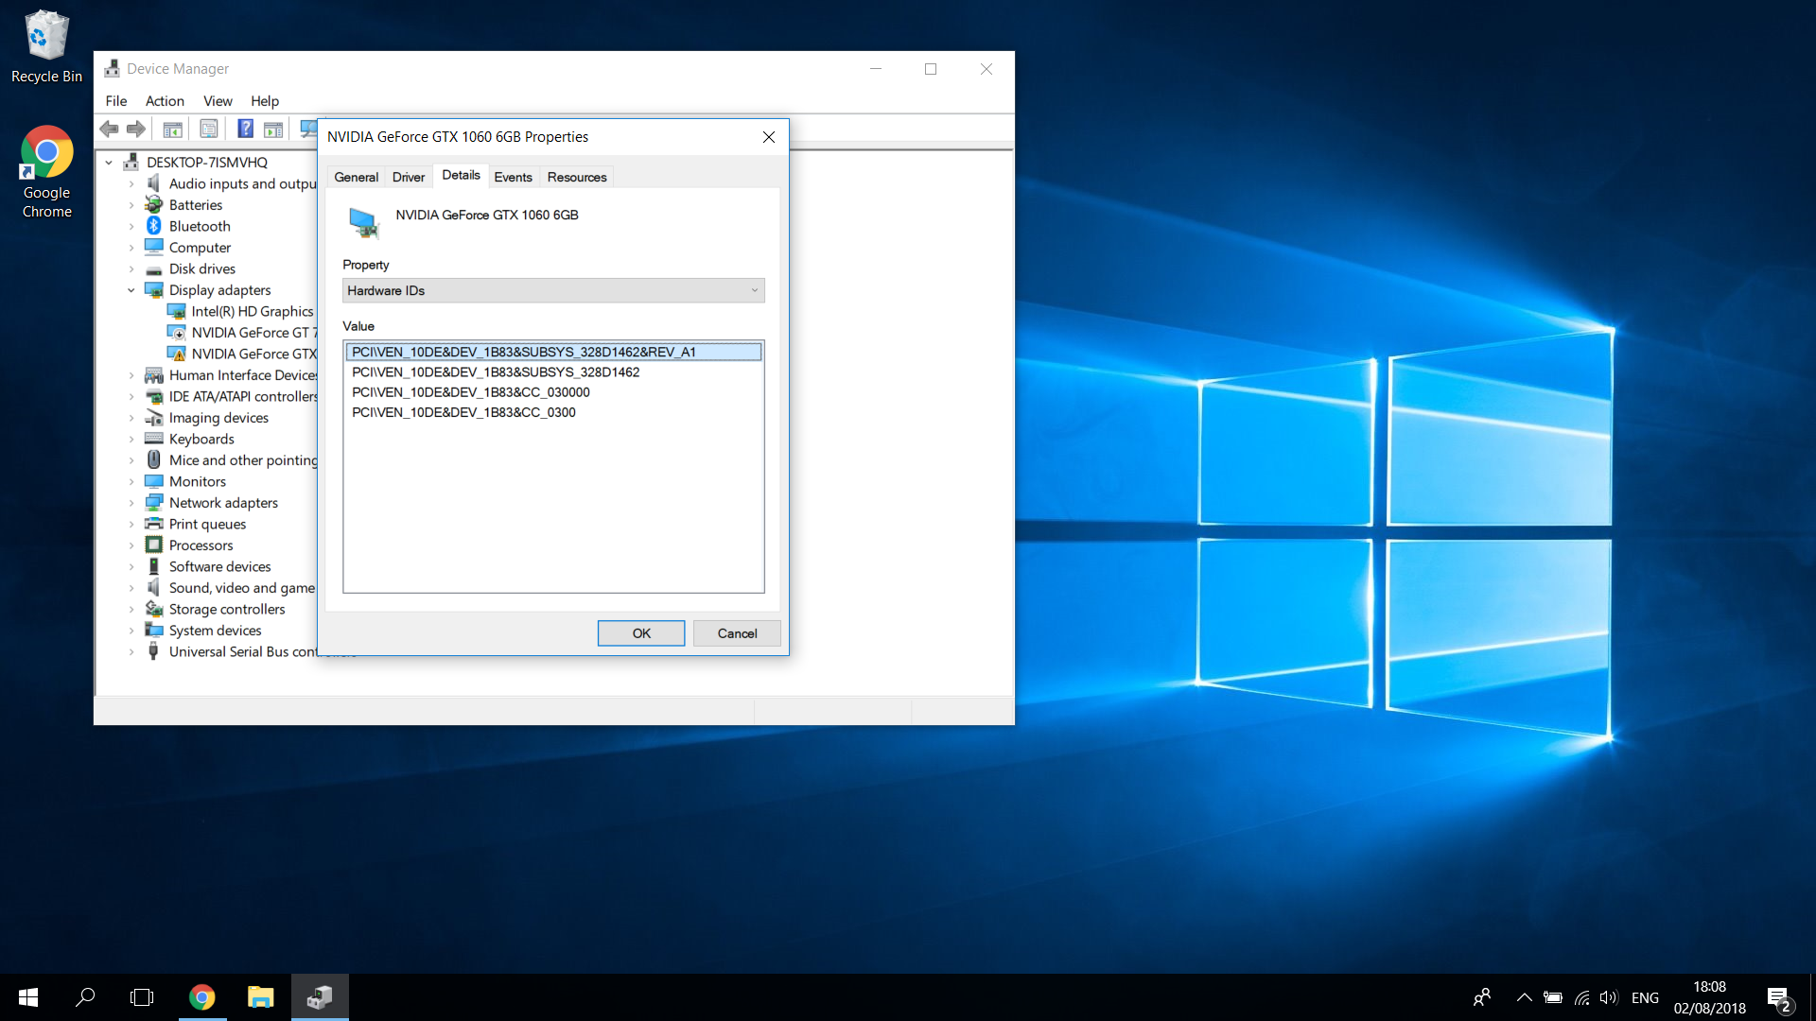Screen dimensions: 1816x1021
Task: Toggle the Show/Hide Action Pane toolbar icon
Action: 273,129
